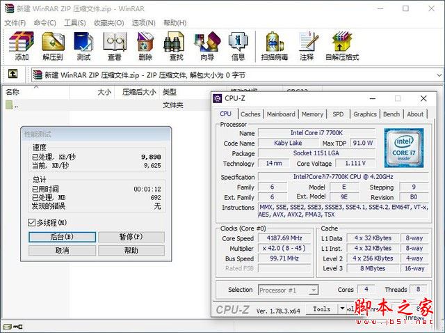The image size is (445, 333).
Task: Click the Extract To (解压到) toolbar icon
Action: point(53,41)
